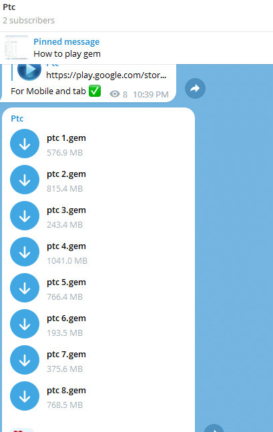
Task: Download the ptc 6.gem file
Action: click(x=25, y=324)
